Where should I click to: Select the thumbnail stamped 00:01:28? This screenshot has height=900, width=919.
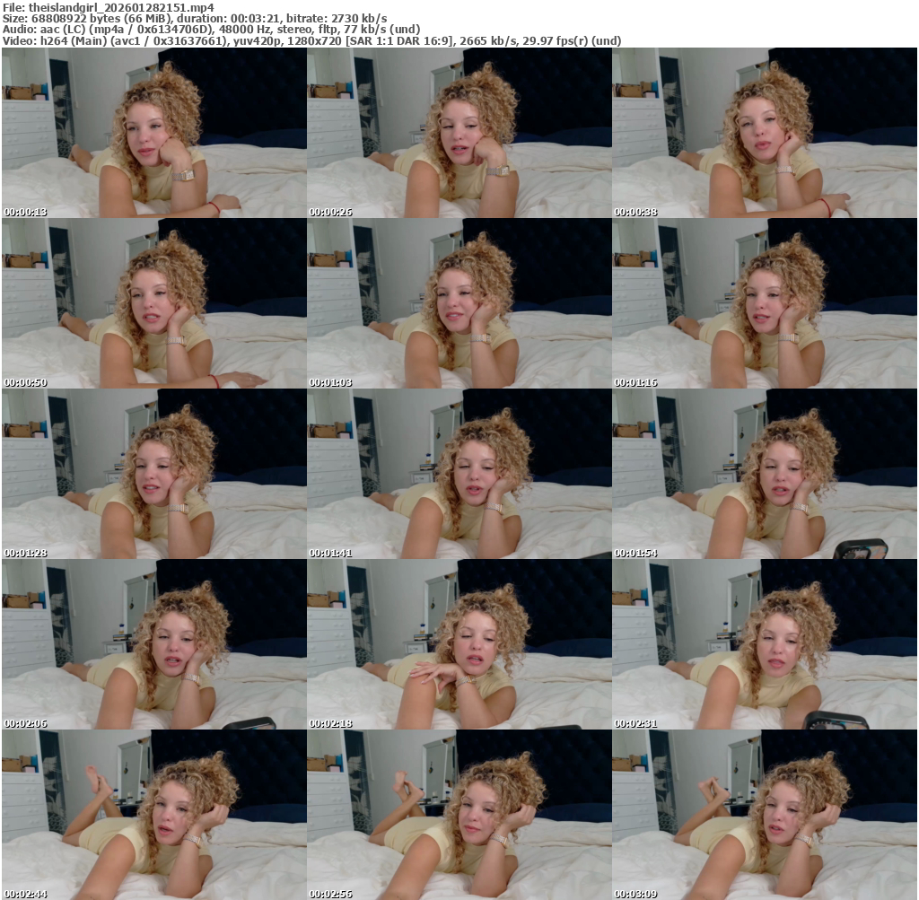click(153, 474)
